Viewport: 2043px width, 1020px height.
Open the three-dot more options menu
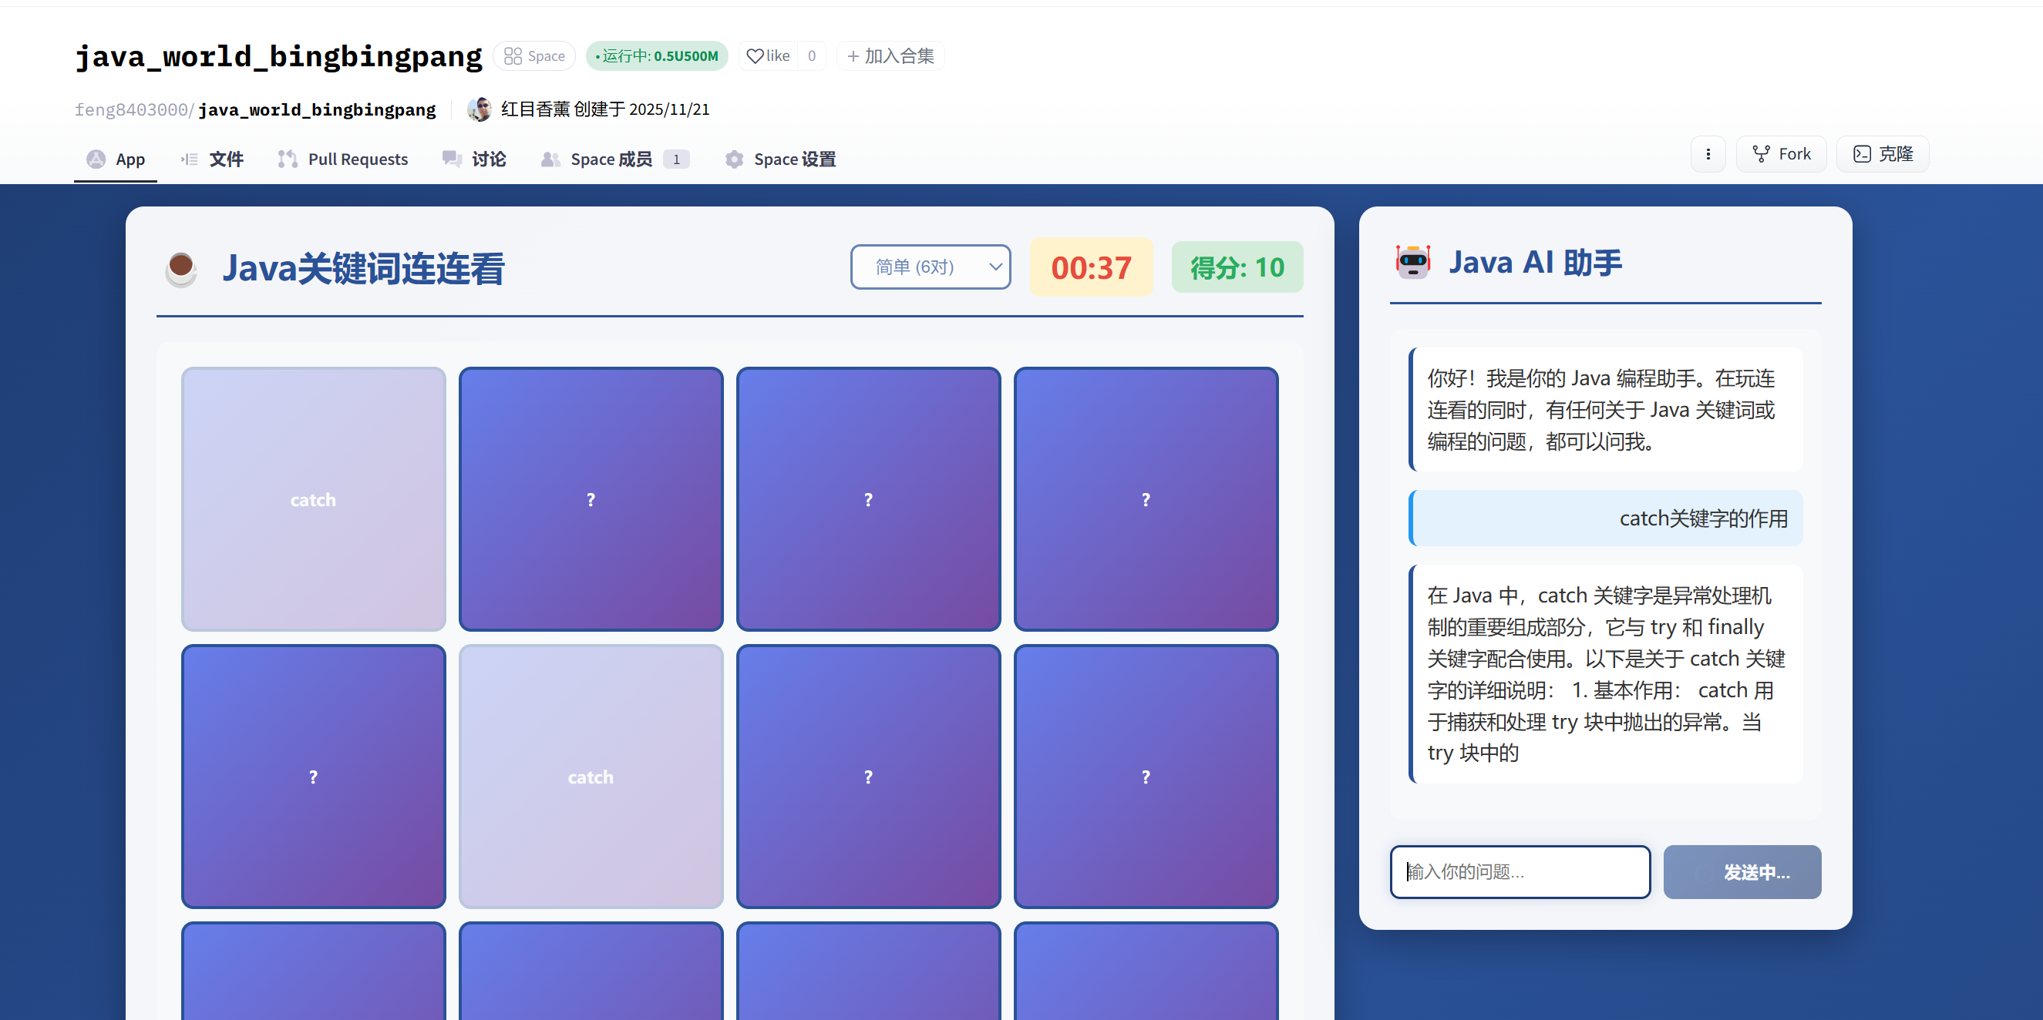(1708, 154)
